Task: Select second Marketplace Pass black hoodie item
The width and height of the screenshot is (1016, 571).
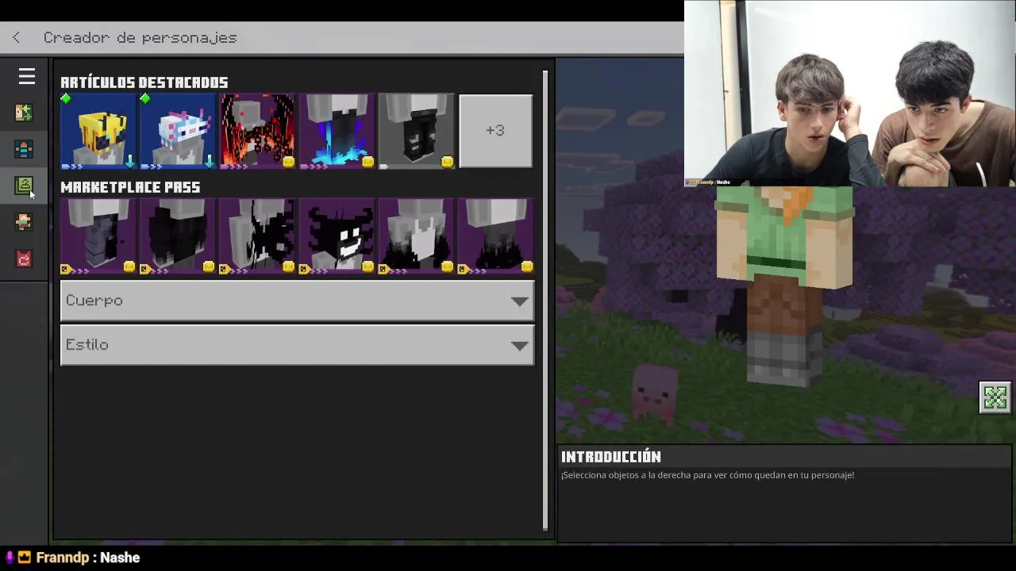Action: [x=178, y=236]
